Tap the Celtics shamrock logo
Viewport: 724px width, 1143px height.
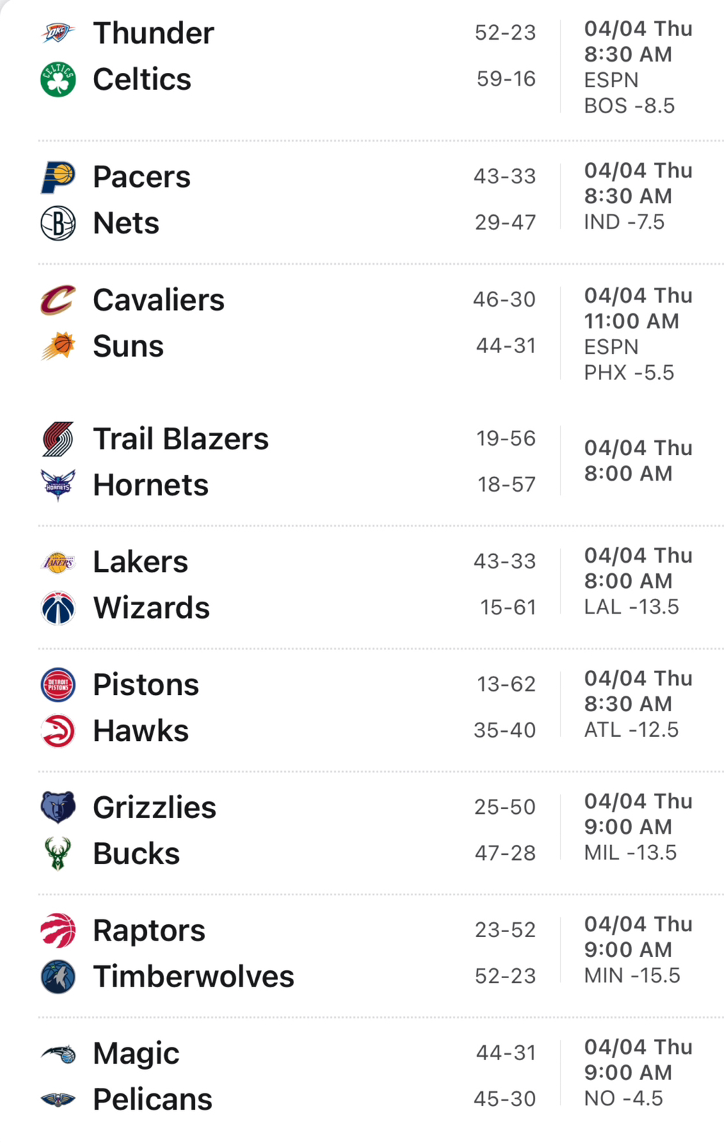tap(58, 79)
